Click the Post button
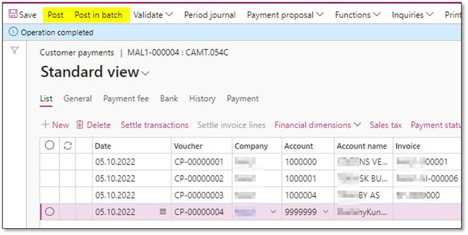This screenshot has width=468, height=235. click(55, 15)
